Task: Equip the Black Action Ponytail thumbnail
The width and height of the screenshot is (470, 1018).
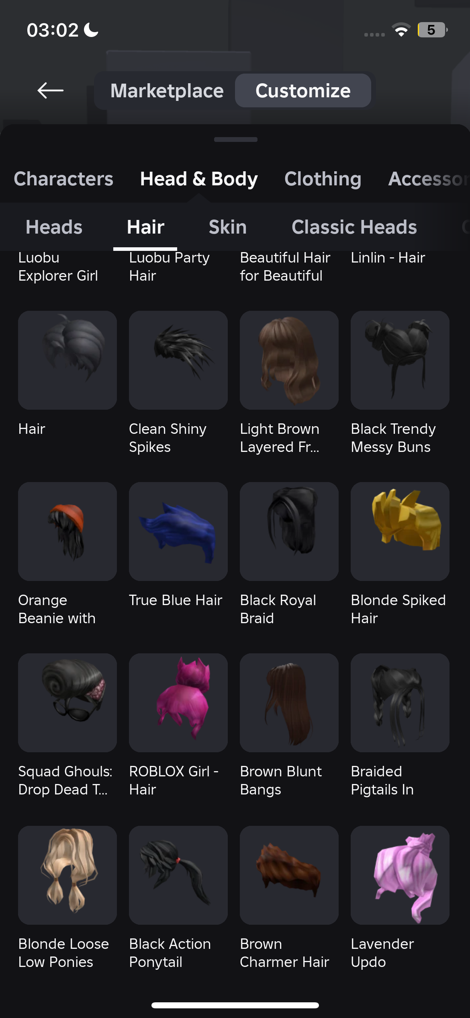Action: point(178,875)
